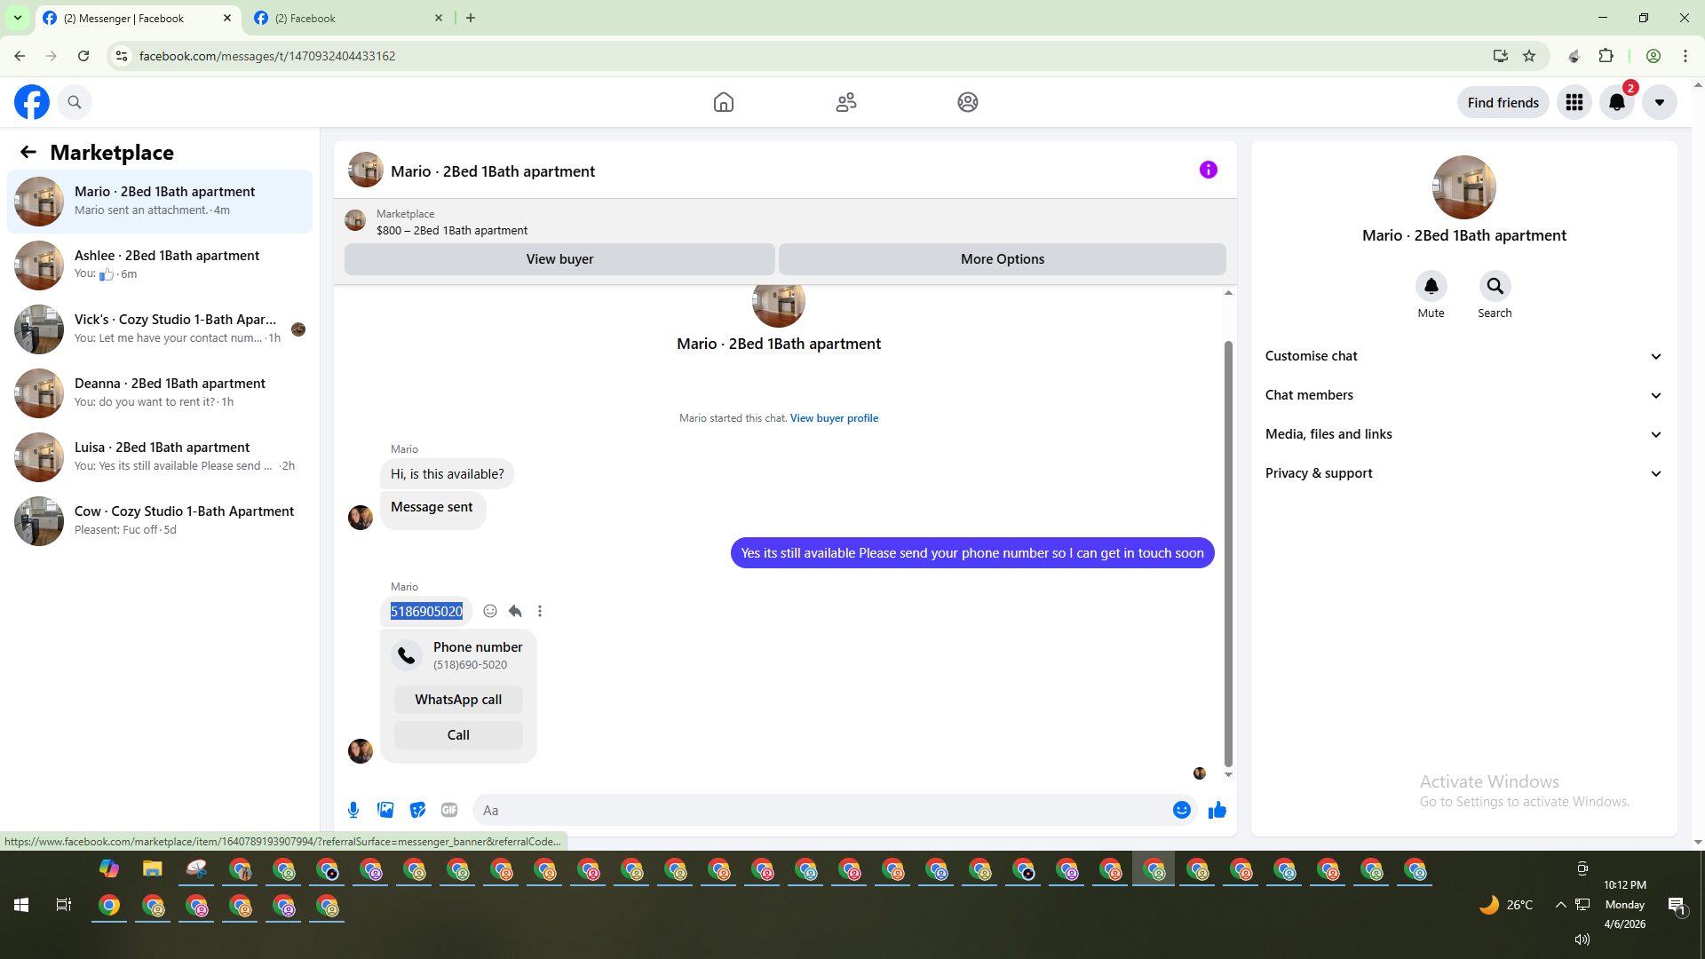Click Mario's large profile photo in right panel

point(1464,187)
